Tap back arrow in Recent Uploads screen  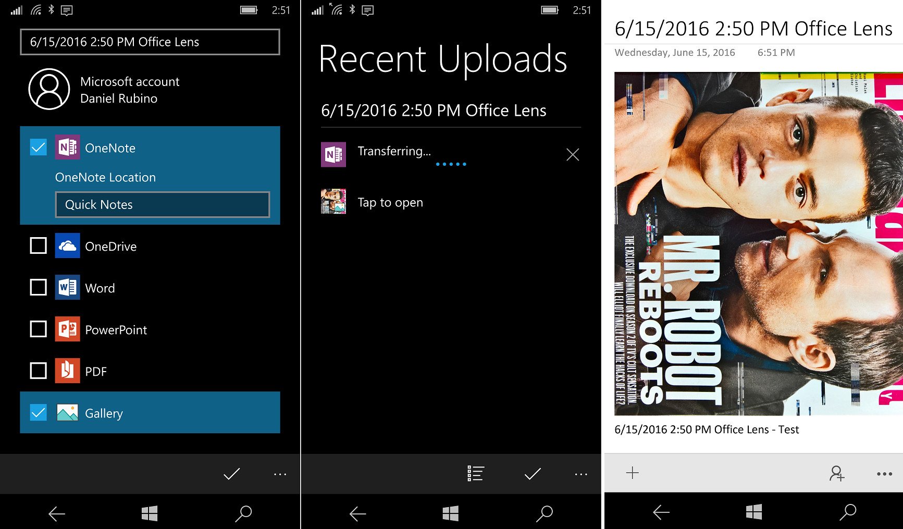point(357,514)
